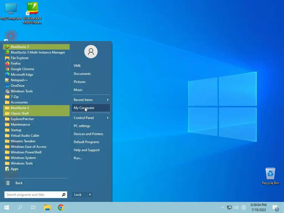
Task: Click the Notepad++ icon in the menu
Action: [7, 80]
